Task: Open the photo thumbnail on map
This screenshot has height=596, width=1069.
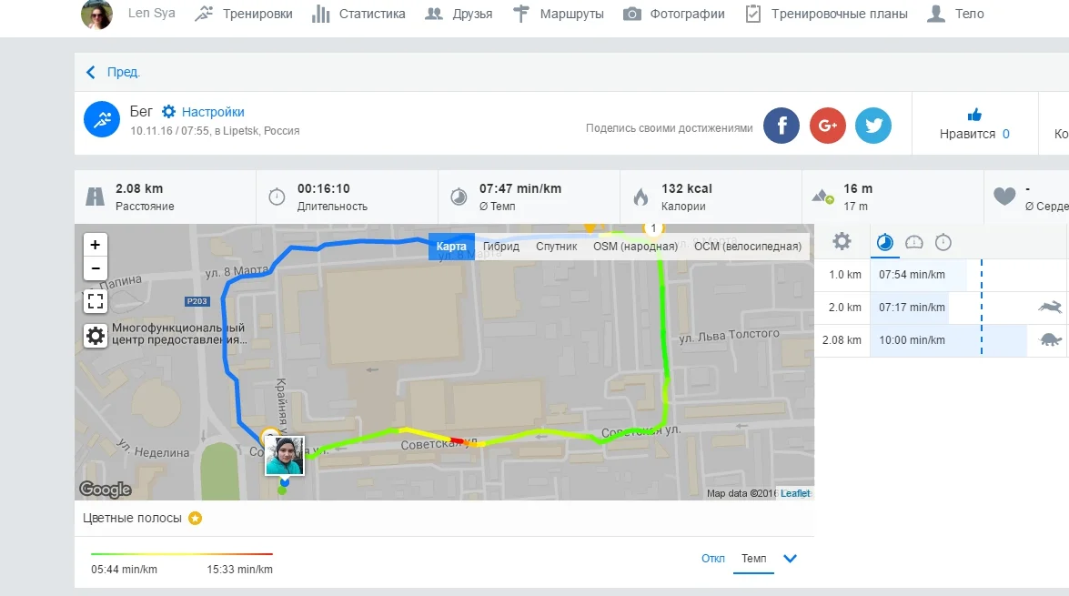Action: coord(285,456)
